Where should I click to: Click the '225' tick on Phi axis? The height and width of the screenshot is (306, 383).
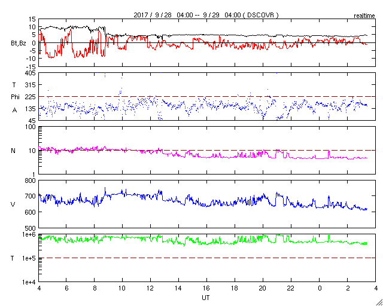point(31,97)
